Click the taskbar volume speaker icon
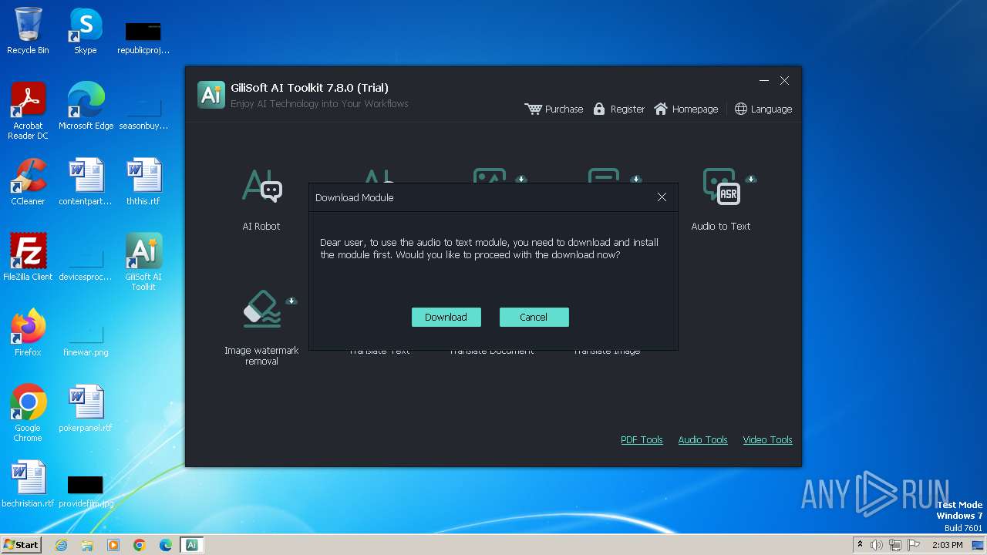Screen dimensions: 987x555 877,545
